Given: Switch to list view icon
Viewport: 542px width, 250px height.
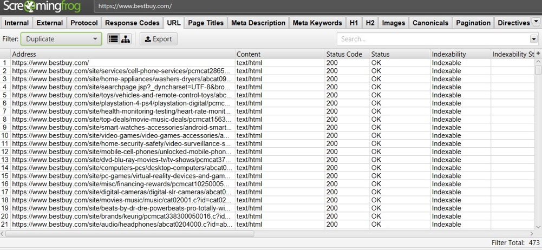Looking at the screenshot, I should point(113,39).
